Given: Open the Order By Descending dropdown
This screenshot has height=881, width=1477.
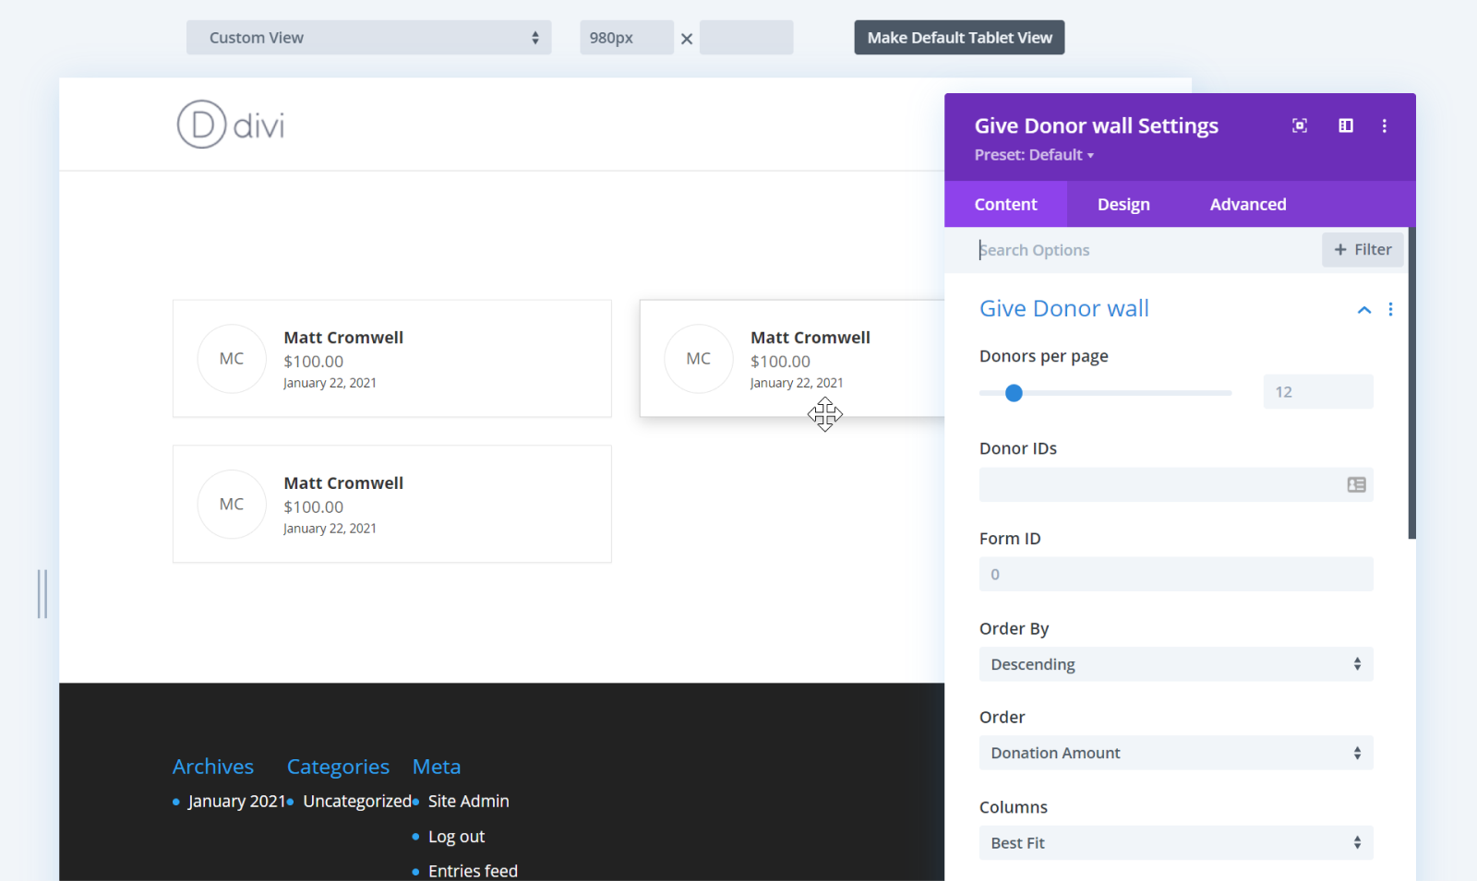Looking at the screenshot, I should tap(1176, 664).
